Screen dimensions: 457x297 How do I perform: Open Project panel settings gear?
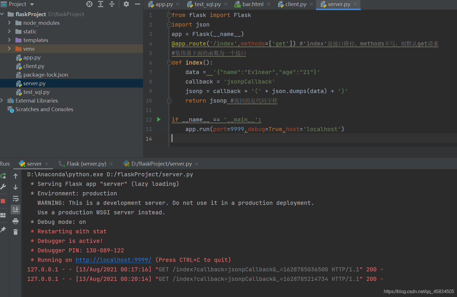point(126,4)
